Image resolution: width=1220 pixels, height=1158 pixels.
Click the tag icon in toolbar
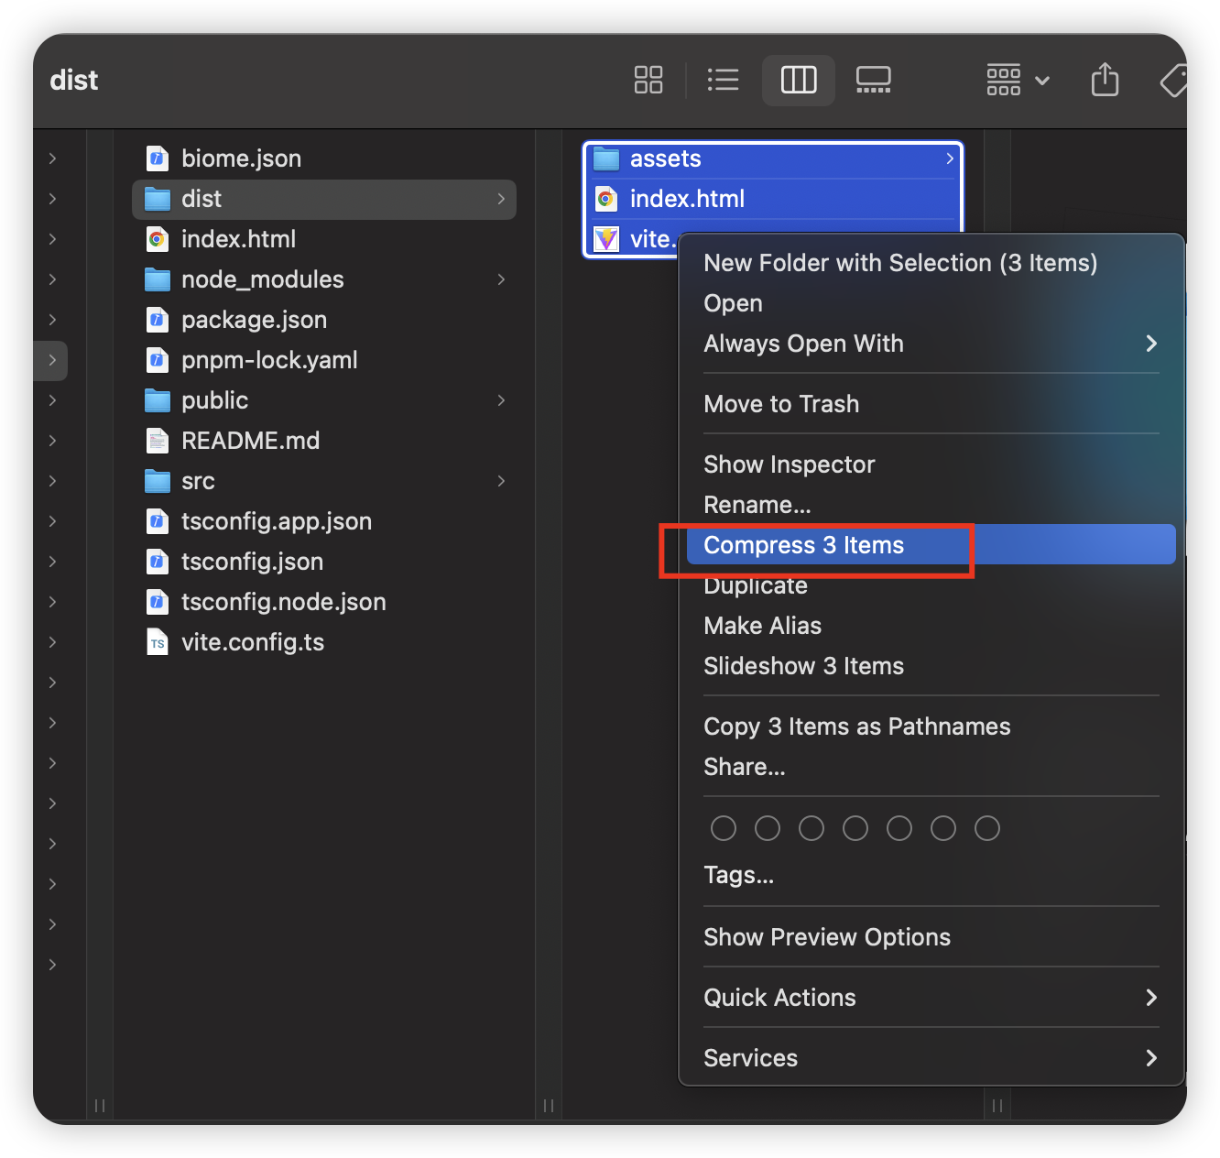(1173, 81)
